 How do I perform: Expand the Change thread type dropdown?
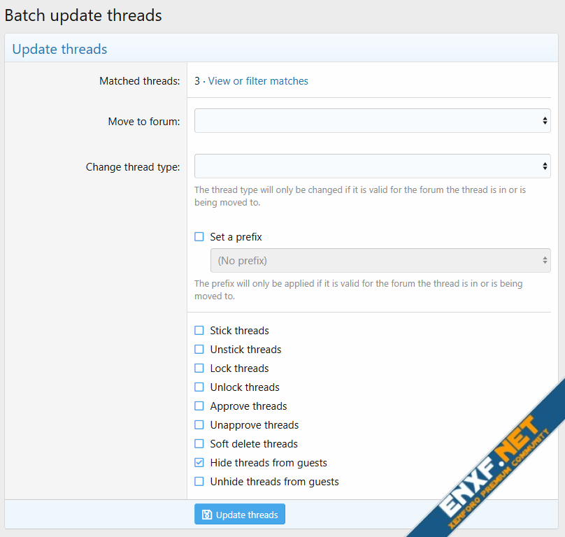click(372, 166)
